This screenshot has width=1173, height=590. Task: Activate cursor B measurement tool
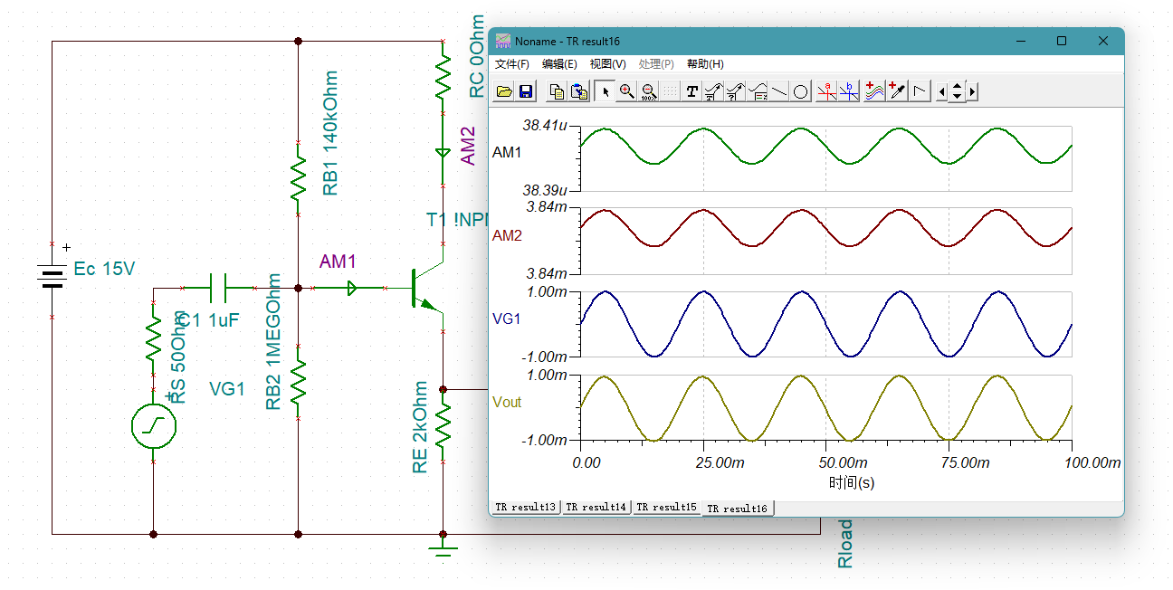848,91
